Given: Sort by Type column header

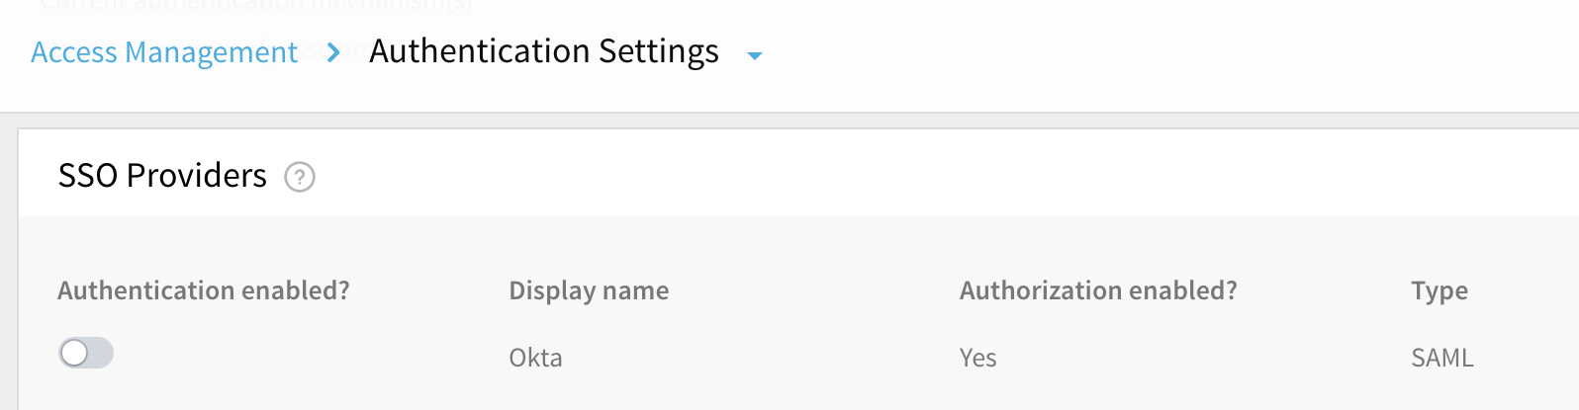Looking at the screenshot, I should 1440,290.
